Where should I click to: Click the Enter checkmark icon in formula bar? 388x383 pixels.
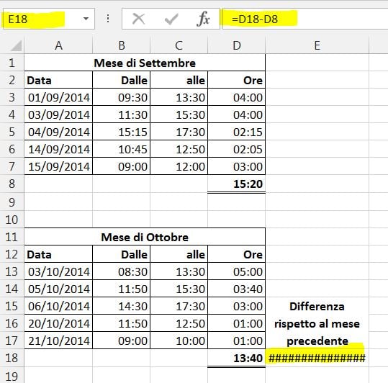(171, 19)
